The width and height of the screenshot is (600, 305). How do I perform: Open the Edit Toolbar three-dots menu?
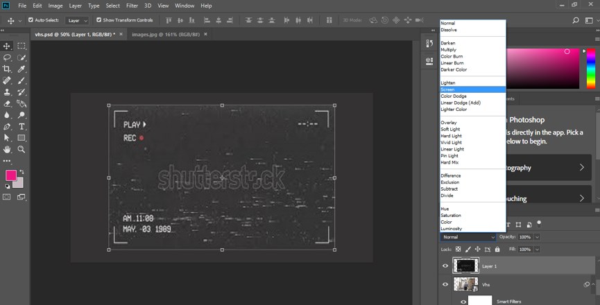(7, 161)
